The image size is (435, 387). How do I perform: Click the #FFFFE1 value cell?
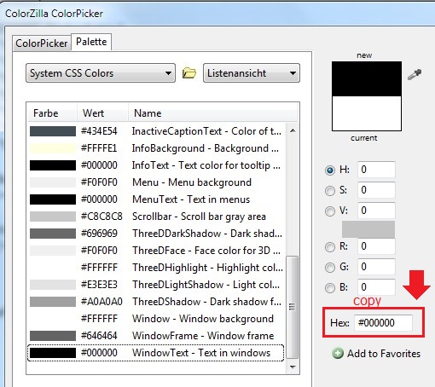click(99, 148)
